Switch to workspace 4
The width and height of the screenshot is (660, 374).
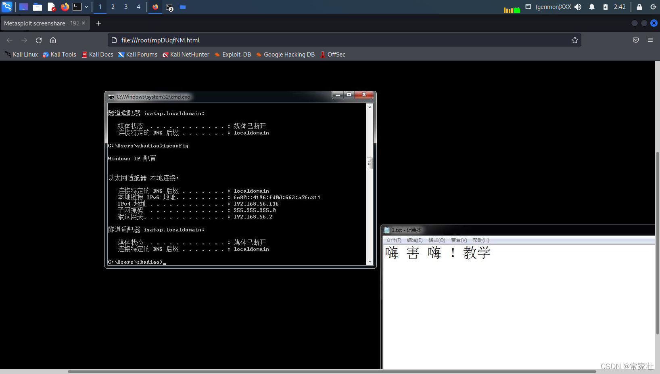point(138,7)
